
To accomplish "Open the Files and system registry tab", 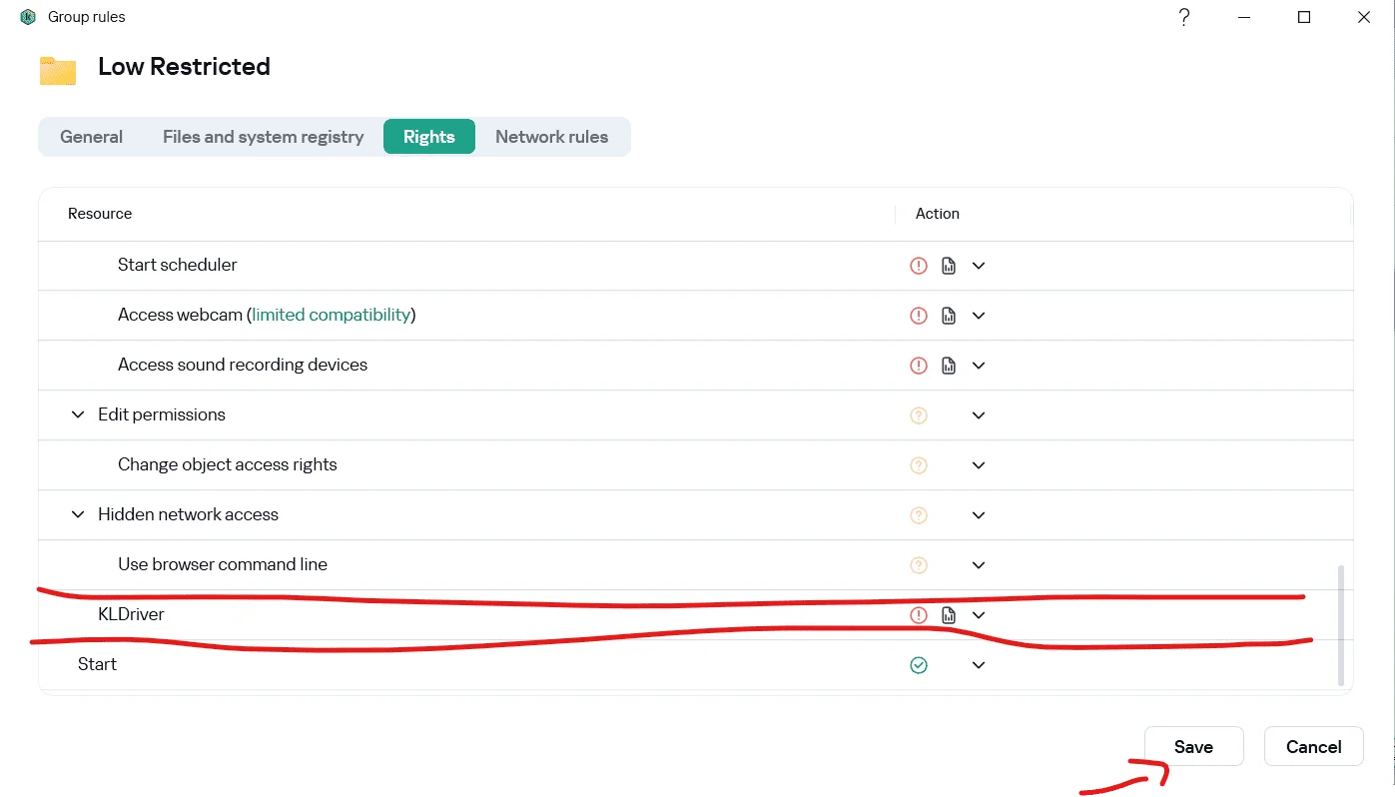I will (263, 137).
